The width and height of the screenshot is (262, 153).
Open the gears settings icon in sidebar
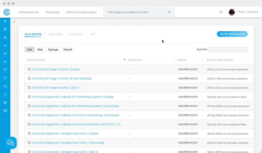[x=5, y=111]
